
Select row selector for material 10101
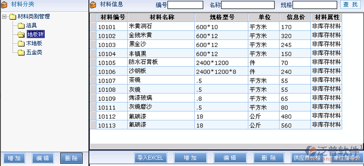click(x=93, y=26)
